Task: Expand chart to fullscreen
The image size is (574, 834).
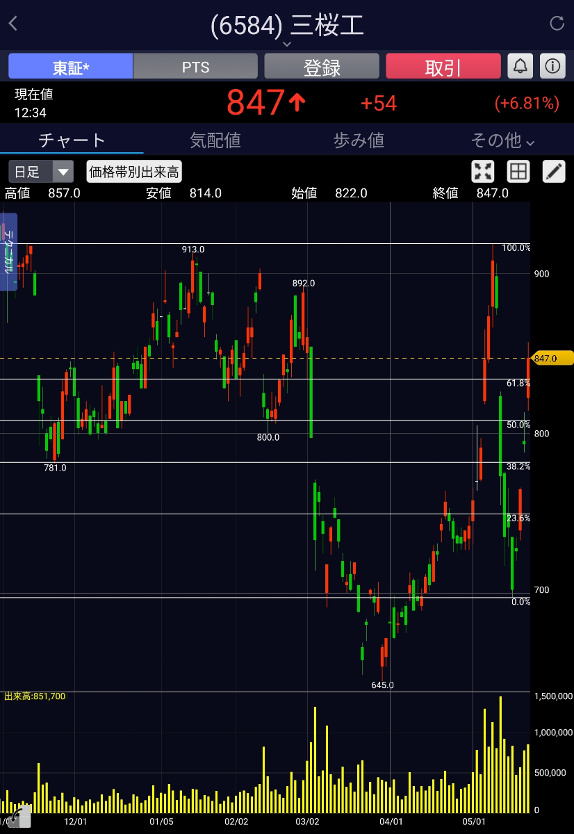Action: coord(482,171)
